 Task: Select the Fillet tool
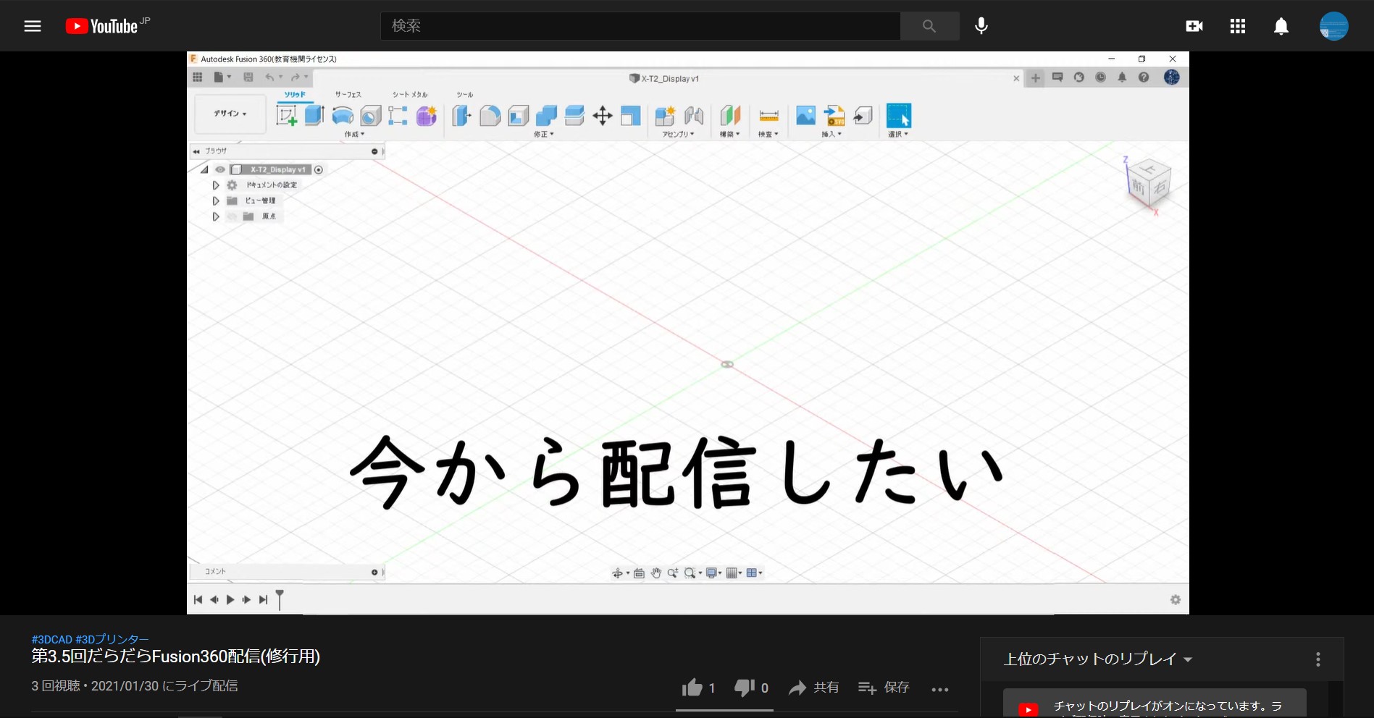490,116
